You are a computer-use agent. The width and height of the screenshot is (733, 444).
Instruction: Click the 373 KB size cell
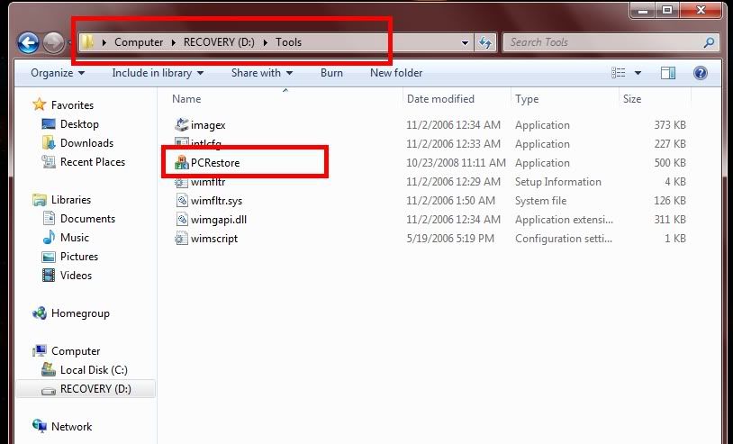(670, 125)
